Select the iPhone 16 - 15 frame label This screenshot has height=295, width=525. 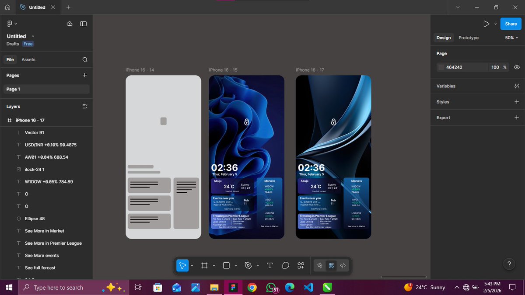[223, 70]
